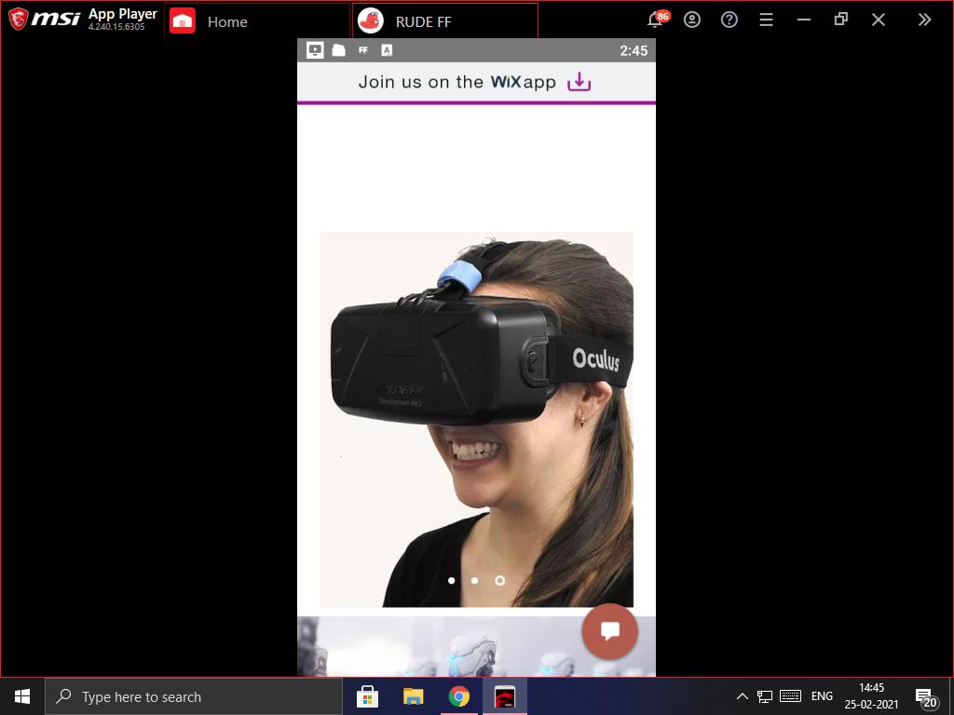
Task: Expand the side toolbar double-chevron
Action: [924, 20]
